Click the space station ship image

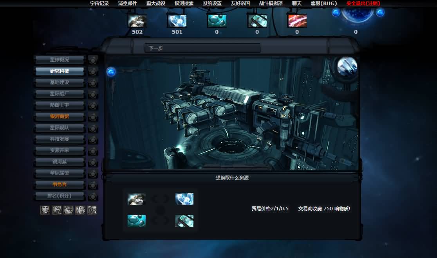tap(233, 113)
